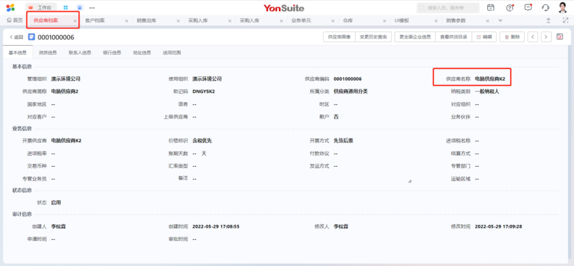Screen dimensions: 574x266
Task: Open the messages notification icon
Action: click(528, 8)
